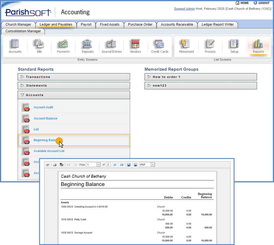Open the List report link
This screenshot has height=245, width=274.
pyautogui.click(x=36, y=129)
